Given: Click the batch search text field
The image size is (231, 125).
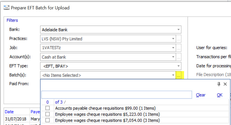Looking at the screenshot, I should click(x=116, y=95).
